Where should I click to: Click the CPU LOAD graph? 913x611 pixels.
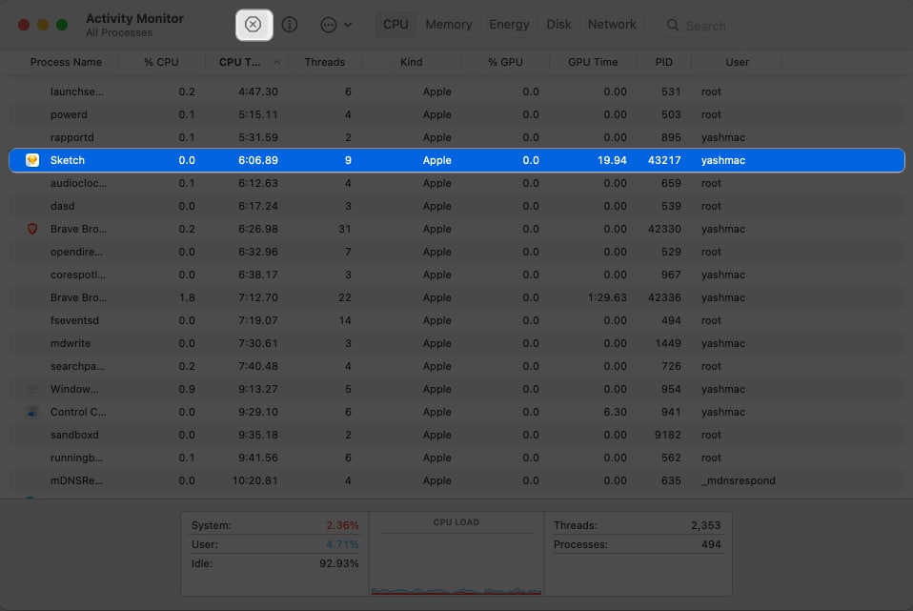[x=456, y=564]
